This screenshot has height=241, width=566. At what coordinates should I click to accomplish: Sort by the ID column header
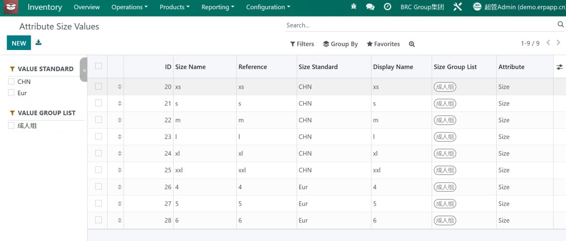tap(149, 67)
